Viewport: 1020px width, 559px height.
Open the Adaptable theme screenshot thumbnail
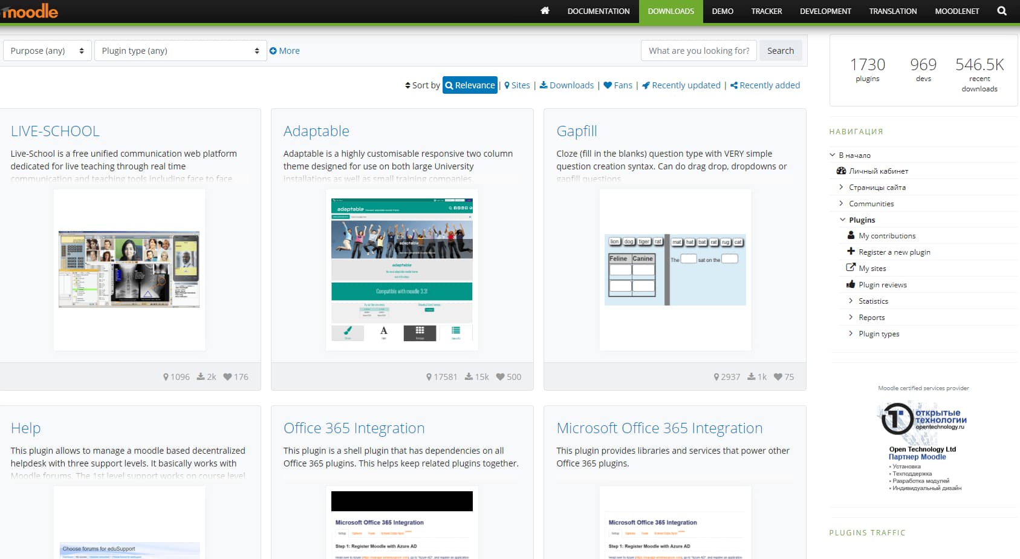(x=402, y=269)
